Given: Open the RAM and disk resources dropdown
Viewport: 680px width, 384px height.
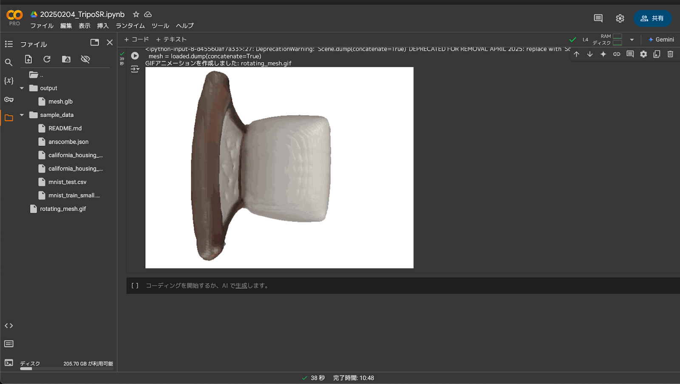Looking at the screenshot, I should 632,39.
